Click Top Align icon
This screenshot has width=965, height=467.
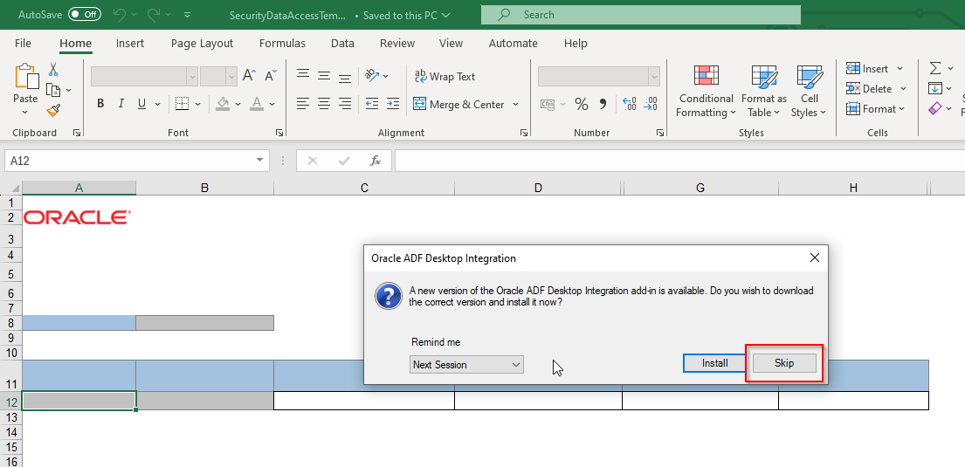[x=303, y=76]
